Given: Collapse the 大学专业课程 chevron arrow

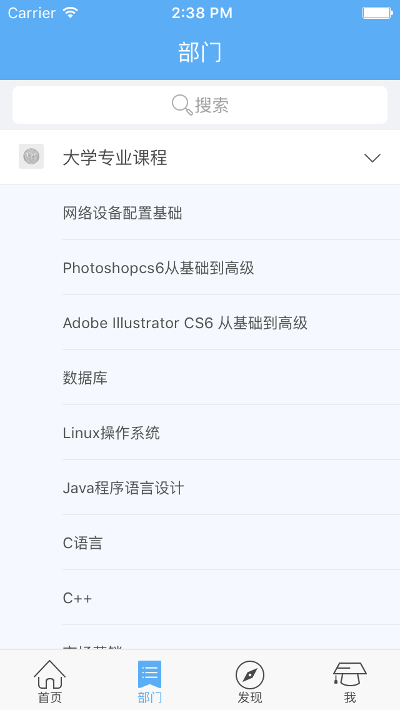Looking at the screenshot, I should pyautogui.click(x=372, y=158).
